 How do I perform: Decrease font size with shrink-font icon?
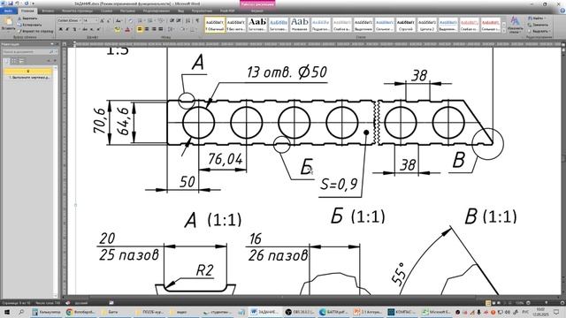coord(109,20)
